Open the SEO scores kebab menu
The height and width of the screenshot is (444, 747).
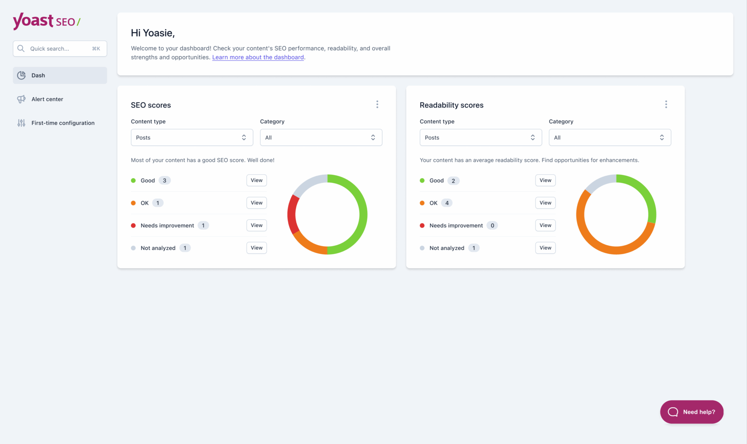[377, 104]
